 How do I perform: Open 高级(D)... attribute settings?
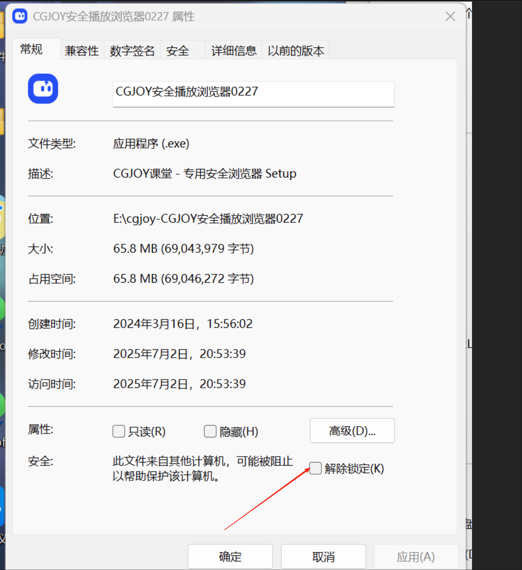click(352, 431)
